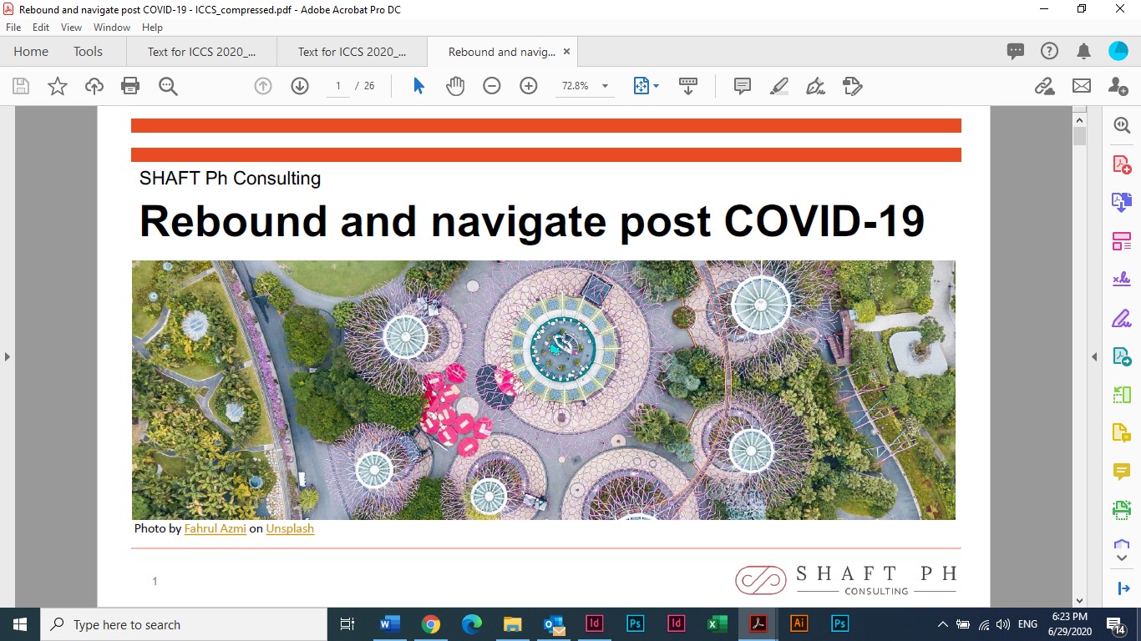This screenshot has width=1141, height=641.
Task: Click the Zoom in plus icon
Action: [x=529, y=86]
